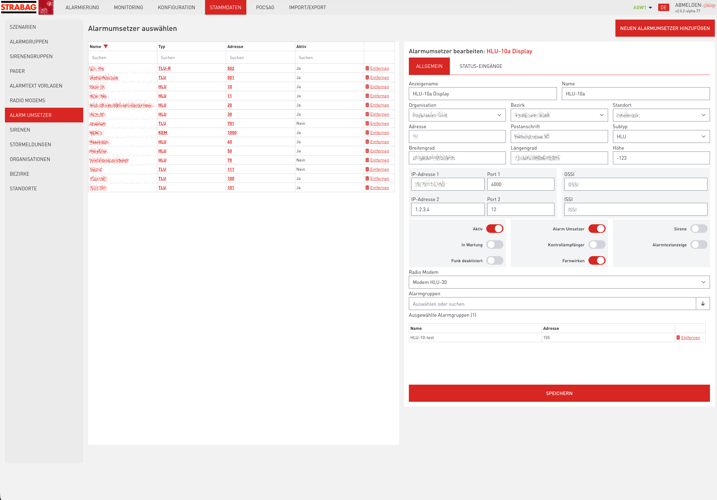717x500 pixels.
Task: Click the trash icon next to KEM row
Action: 367,132
